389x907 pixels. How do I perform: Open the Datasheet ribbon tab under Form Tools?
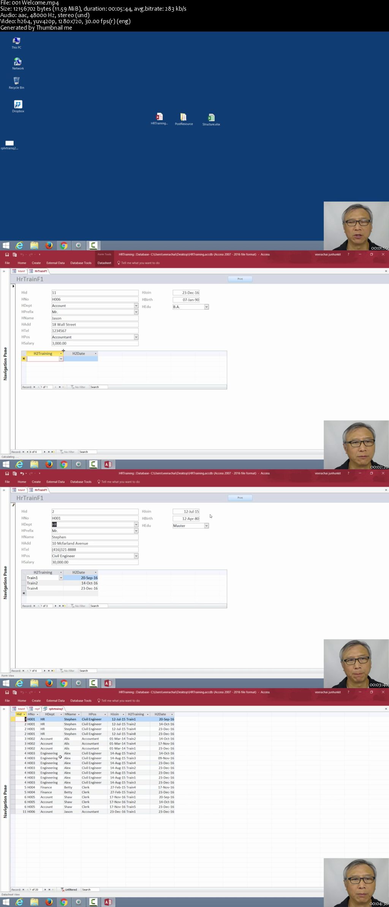tap(104, 263)
